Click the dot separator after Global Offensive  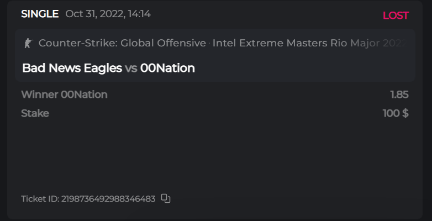coord(209,43)
